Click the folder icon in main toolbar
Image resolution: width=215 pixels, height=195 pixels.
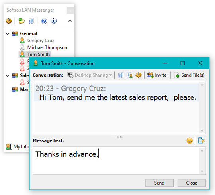(21, 21)
